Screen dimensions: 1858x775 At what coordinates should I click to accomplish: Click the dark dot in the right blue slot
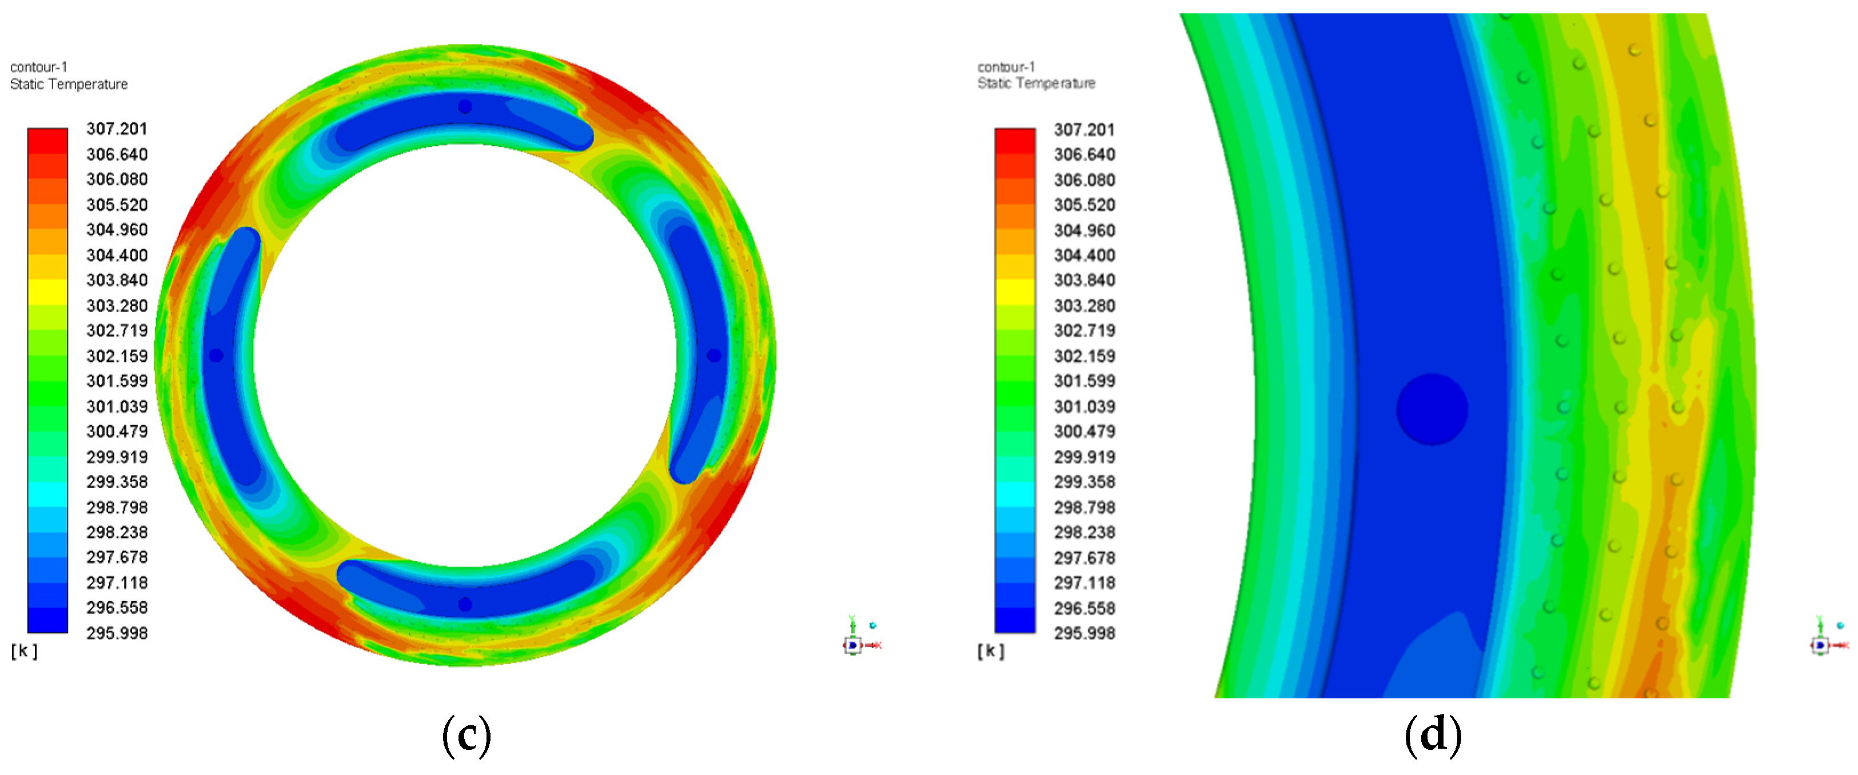(714, 355)
